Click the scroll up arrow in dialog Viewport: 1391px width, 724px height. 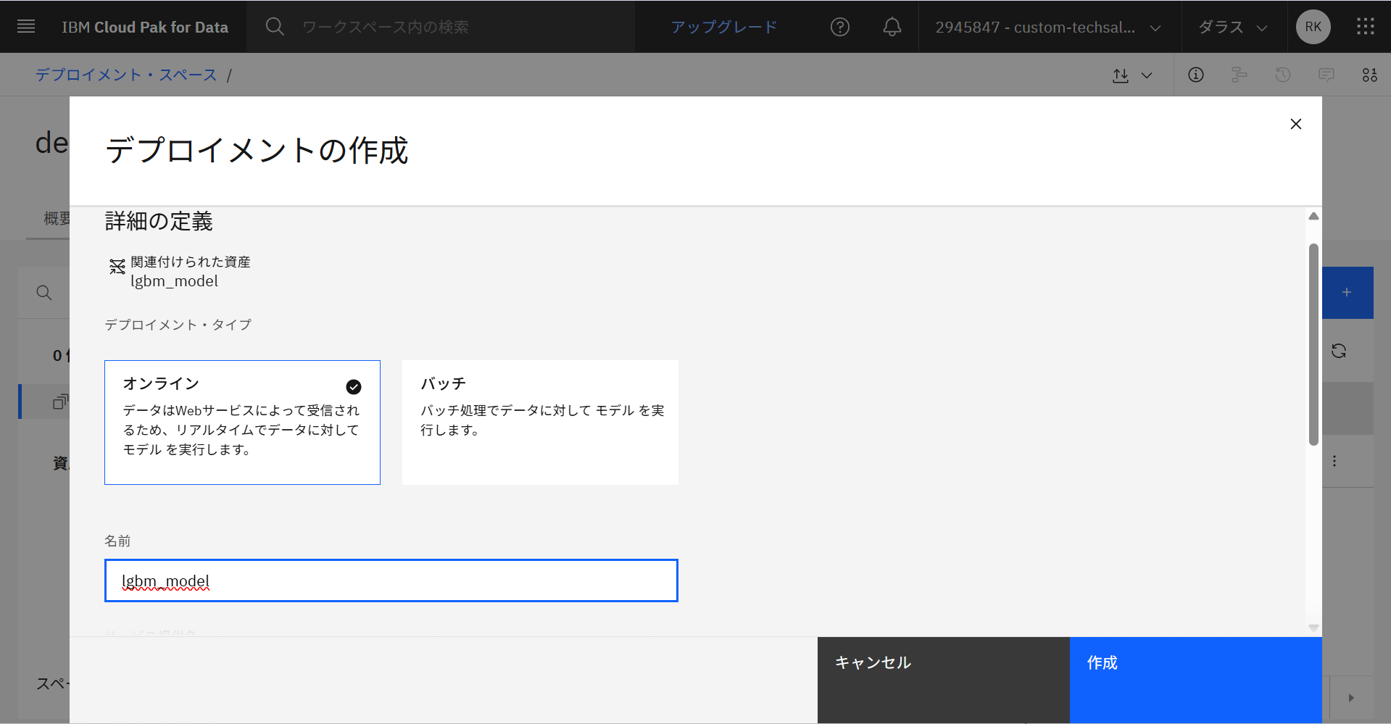coord(1313,216)
